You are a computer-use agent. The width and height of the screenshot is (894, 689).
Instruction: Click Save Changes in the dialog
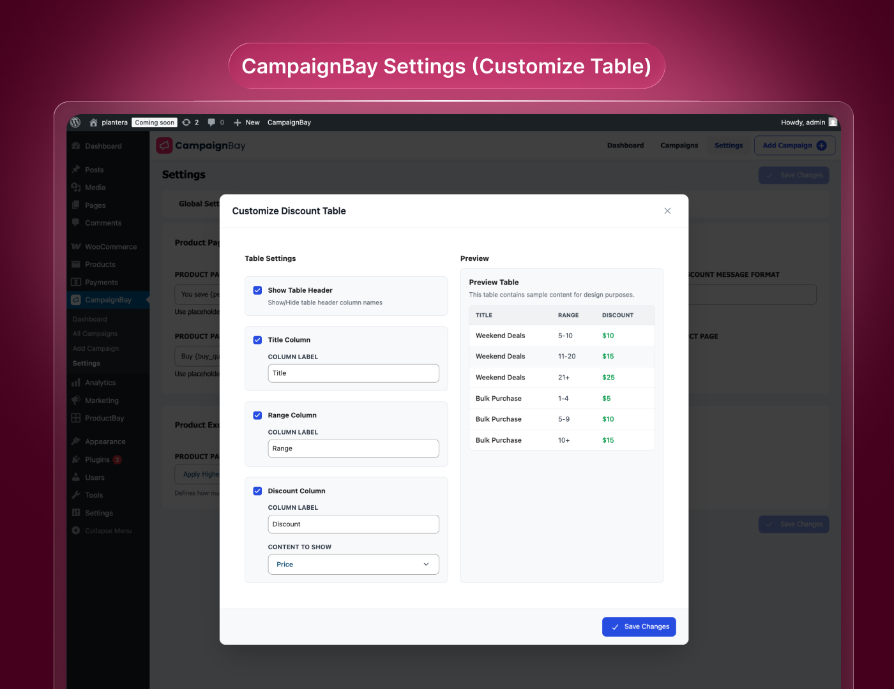(639, 627)
